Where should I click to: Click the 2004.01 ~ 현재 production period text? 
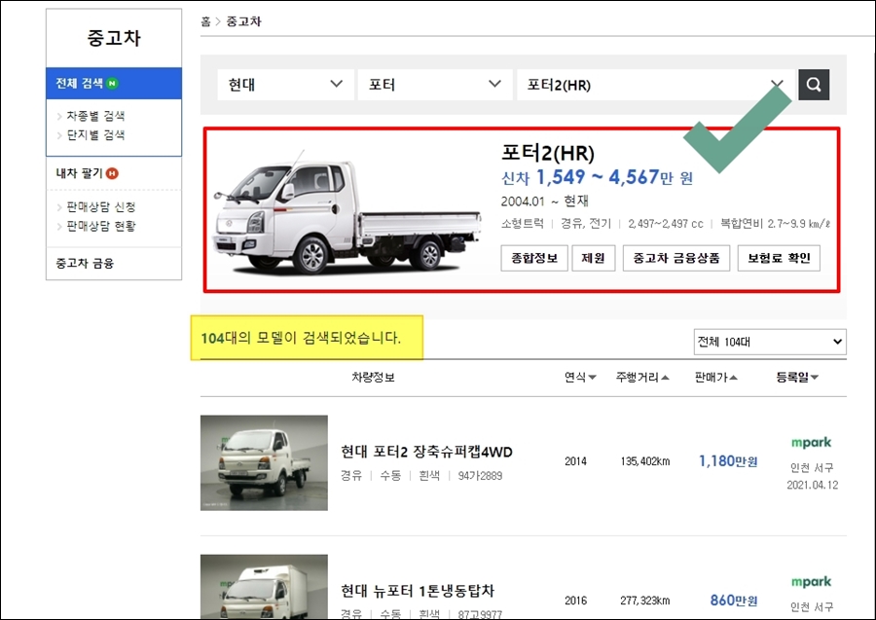[x=545, y=201]
